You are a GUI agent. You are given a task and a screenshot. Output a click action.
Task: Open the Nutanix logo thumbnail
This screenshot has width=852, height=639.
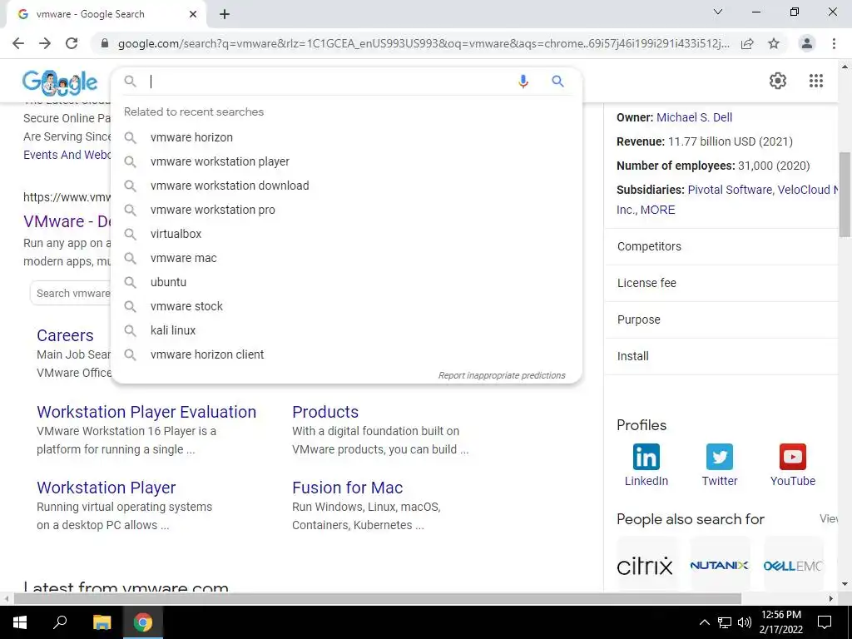(x=719, y=565)
